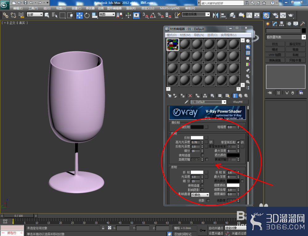Viewport: 308px width, 236px height.
Task: Select the Bind to Space Warp tool
Action: [x=21, y=15]
